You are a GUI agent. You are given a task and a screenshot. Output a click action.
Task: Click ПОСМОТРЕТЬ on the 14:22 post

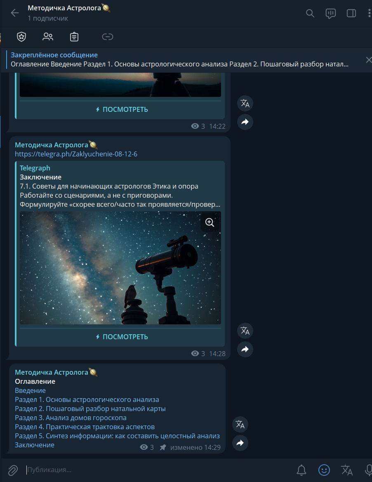[x=122, y=109]
